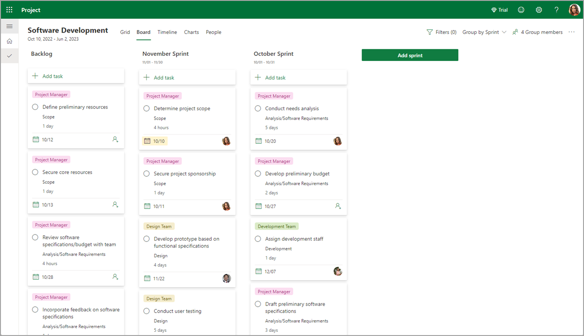Click the Software Development project title
The width and height of the screenshot is (584, 336).
click(68, 30)
